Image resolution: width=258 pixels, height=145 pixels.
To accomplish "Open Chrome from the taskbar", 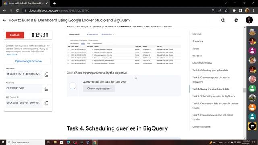I will pyautogui.click(x=95, y=142).
